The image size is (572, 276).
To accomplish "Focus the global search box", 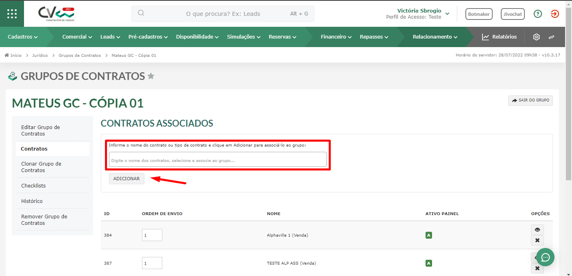I will [223, 14].
